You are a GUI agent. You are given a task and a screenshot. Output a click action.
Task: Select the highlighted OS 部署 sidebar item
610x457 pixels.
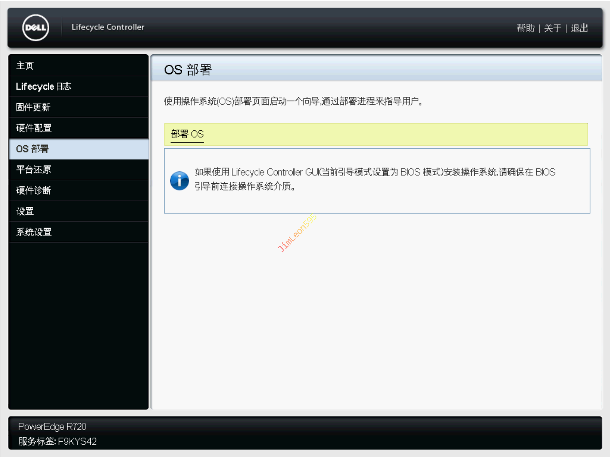[x=33, y=149]
